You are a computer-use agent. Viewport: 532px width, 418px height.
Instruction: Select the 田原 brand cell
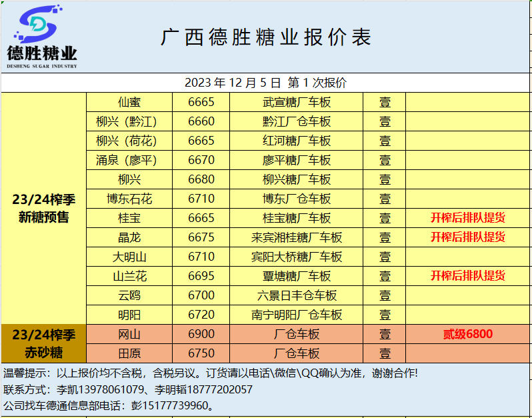pos(129,353)
